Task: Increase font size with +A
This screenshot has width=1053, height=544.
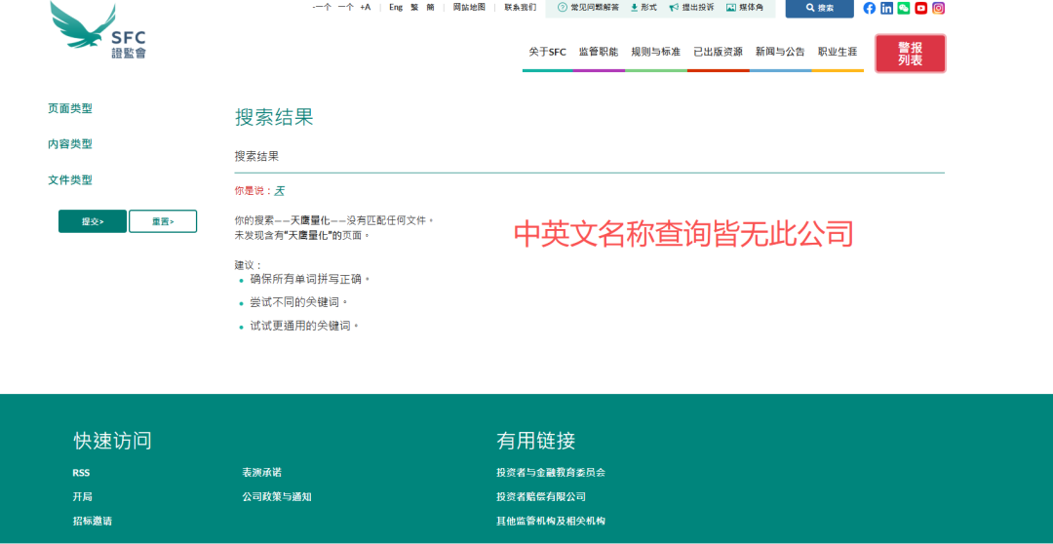Action: [366, 8]
